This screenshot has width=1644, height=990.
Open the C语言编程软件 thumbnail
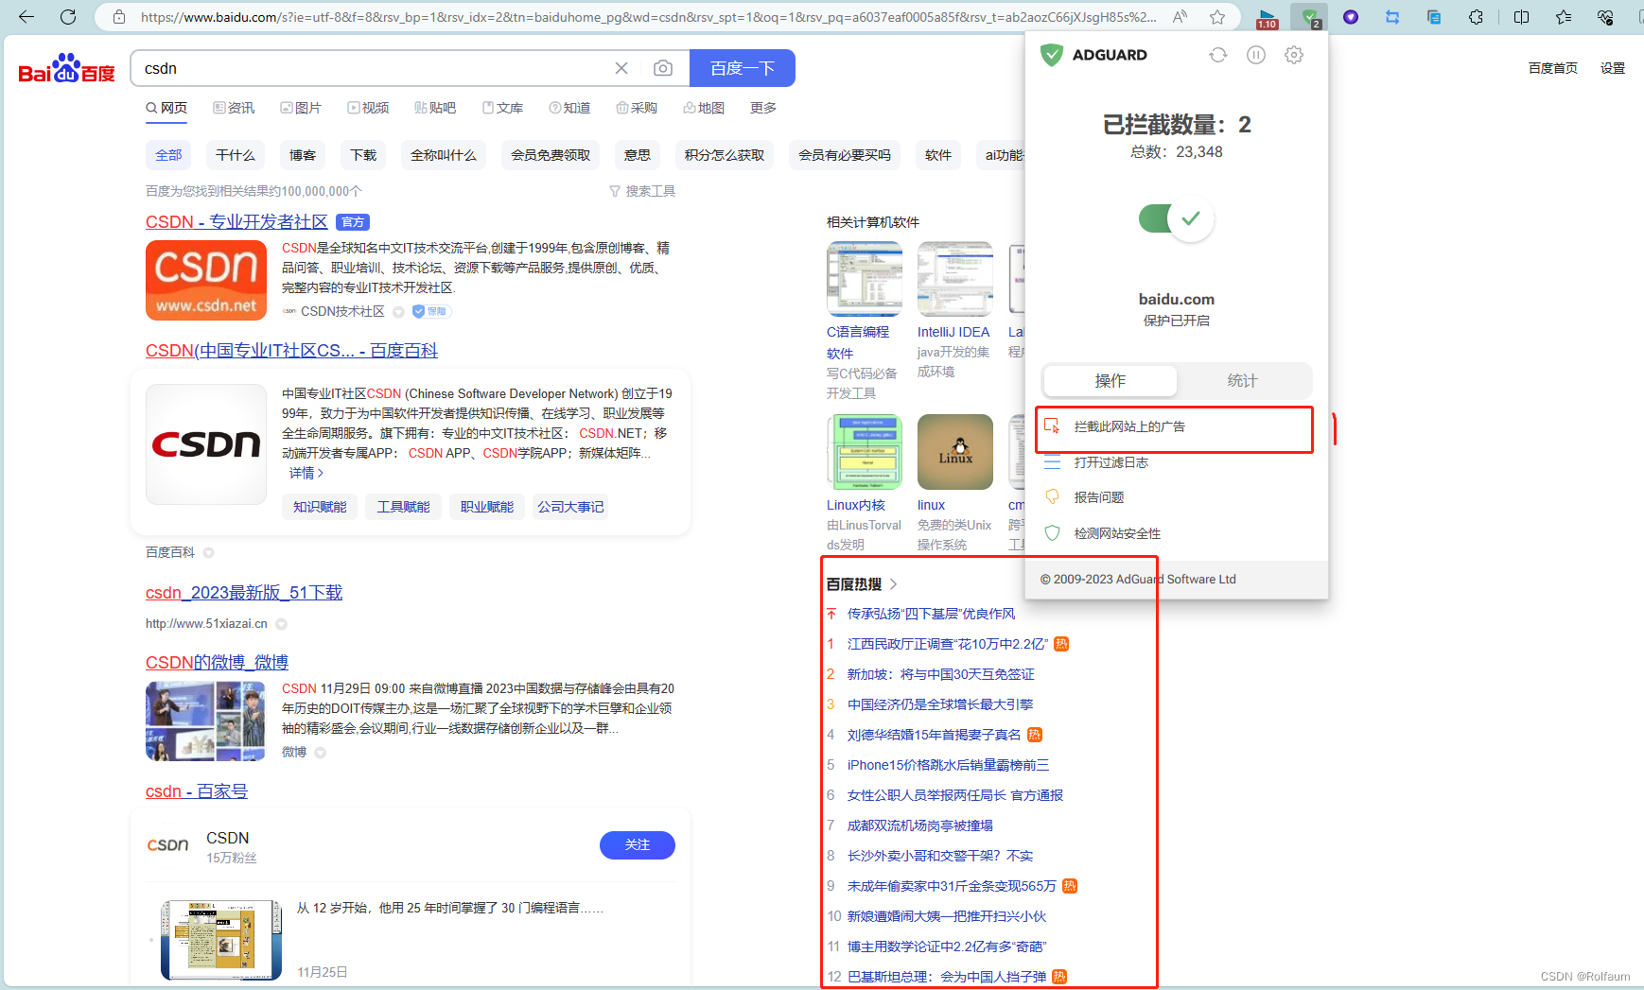(x=865, y=279)
